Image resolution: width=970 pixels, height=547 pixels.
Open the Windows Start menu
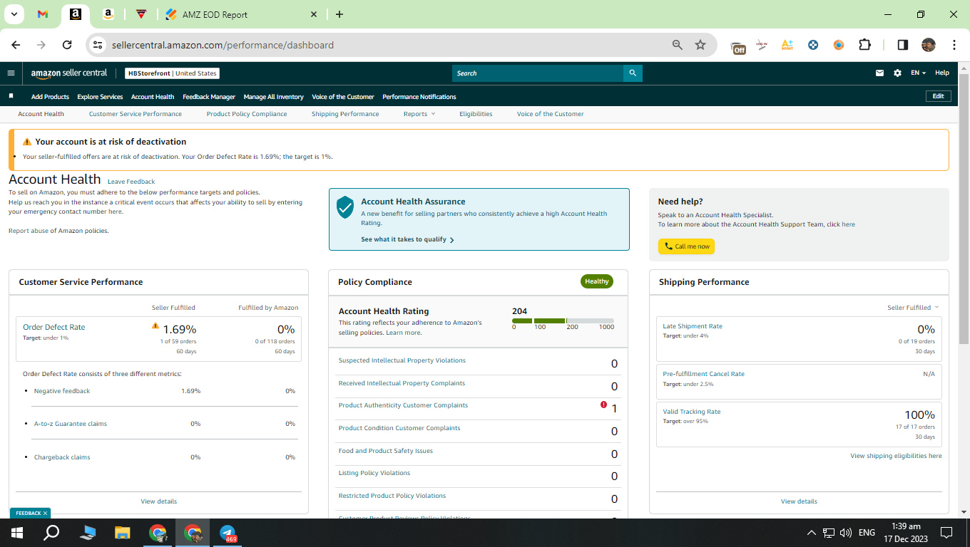coord(17,533)
